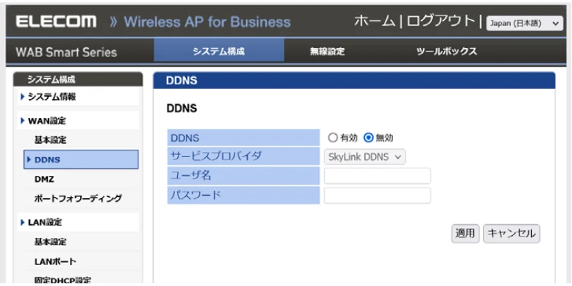Open the 固定DHCP設定 sidebar item
This screenshot has height=286, width=572.
tap(63, 280)
